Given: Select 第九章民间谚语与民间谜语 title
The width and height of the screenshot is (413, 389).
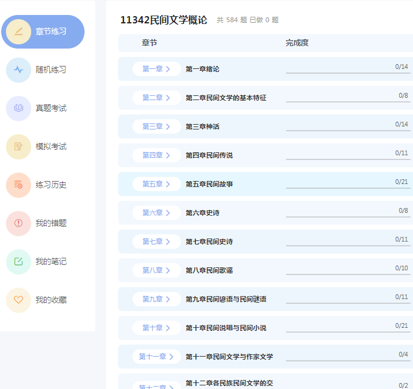Looking at the screenshot, I should tap(226, 299).
